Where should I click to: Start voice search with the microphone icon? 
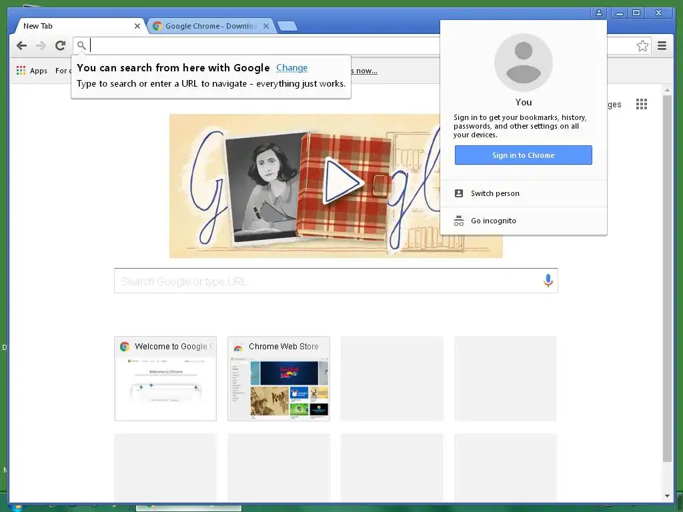548,281
